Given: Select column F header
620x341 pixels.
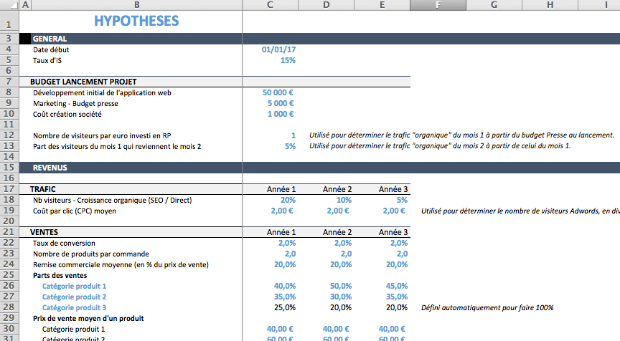Looking at the screenshot, I should click(438, 6).
